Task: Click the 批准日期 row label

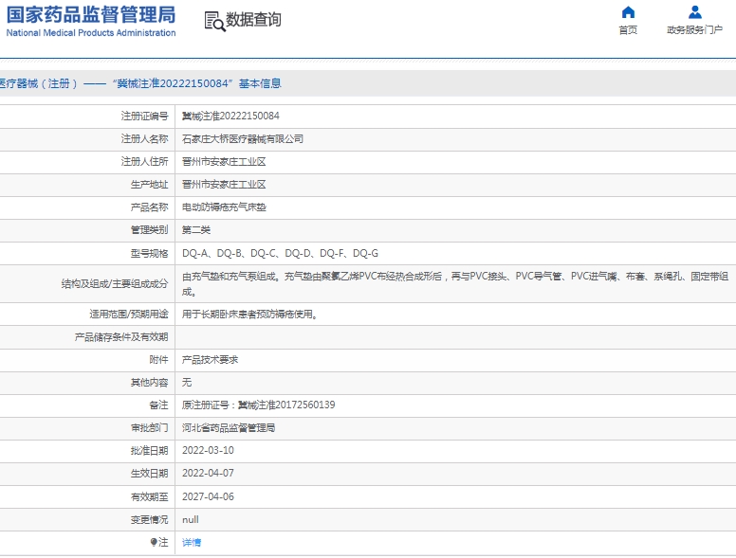Action: coord(149,450)
